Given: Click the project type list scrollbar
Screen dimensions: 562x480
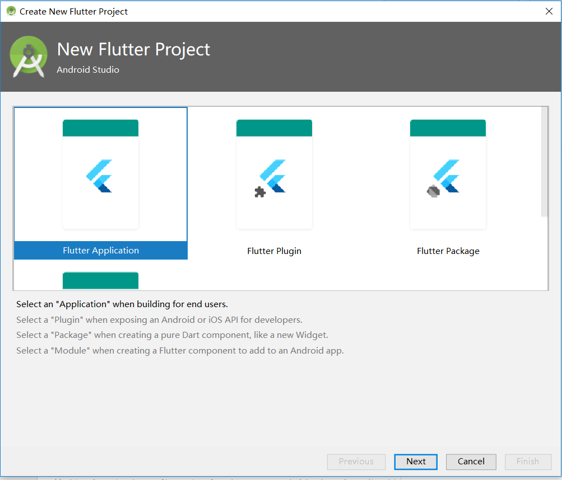Looking at the screenshot, I should click(545, 162).
